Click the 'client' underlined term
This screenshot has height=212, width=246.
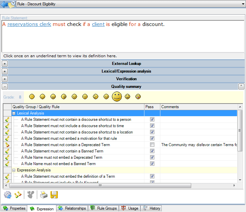pyautogui.click(x=98, y=24)
